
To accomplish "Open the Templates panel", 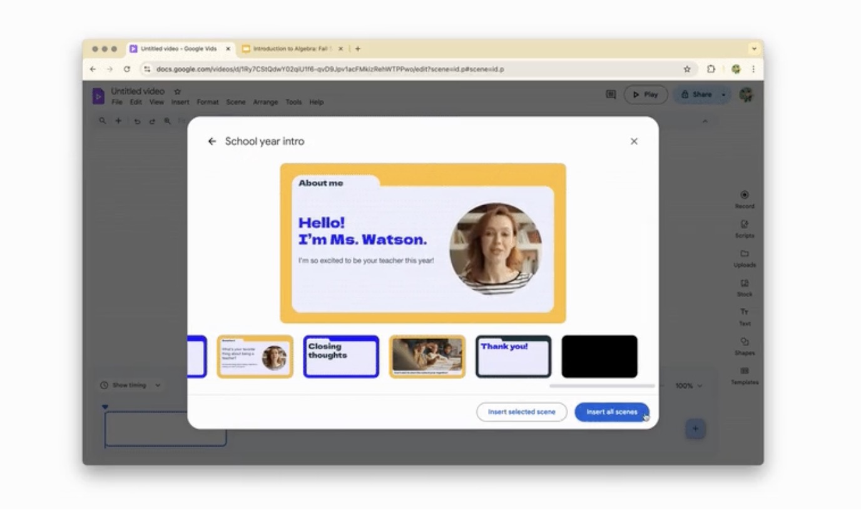I will click(x=744, y=375).
